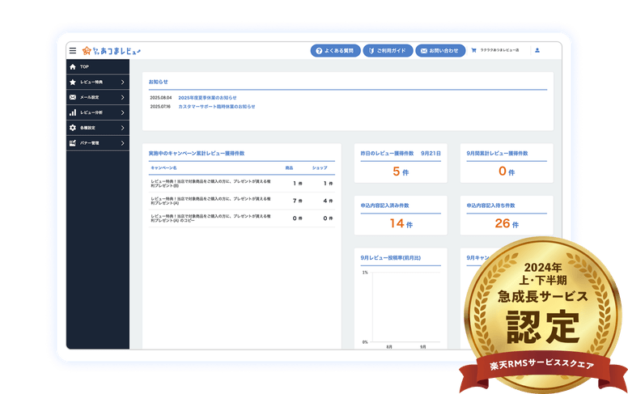This screenshot has width=628, height=394.
Task: Expand the レビュー分析 submenu chevron
Action: [x=122, y=112]
